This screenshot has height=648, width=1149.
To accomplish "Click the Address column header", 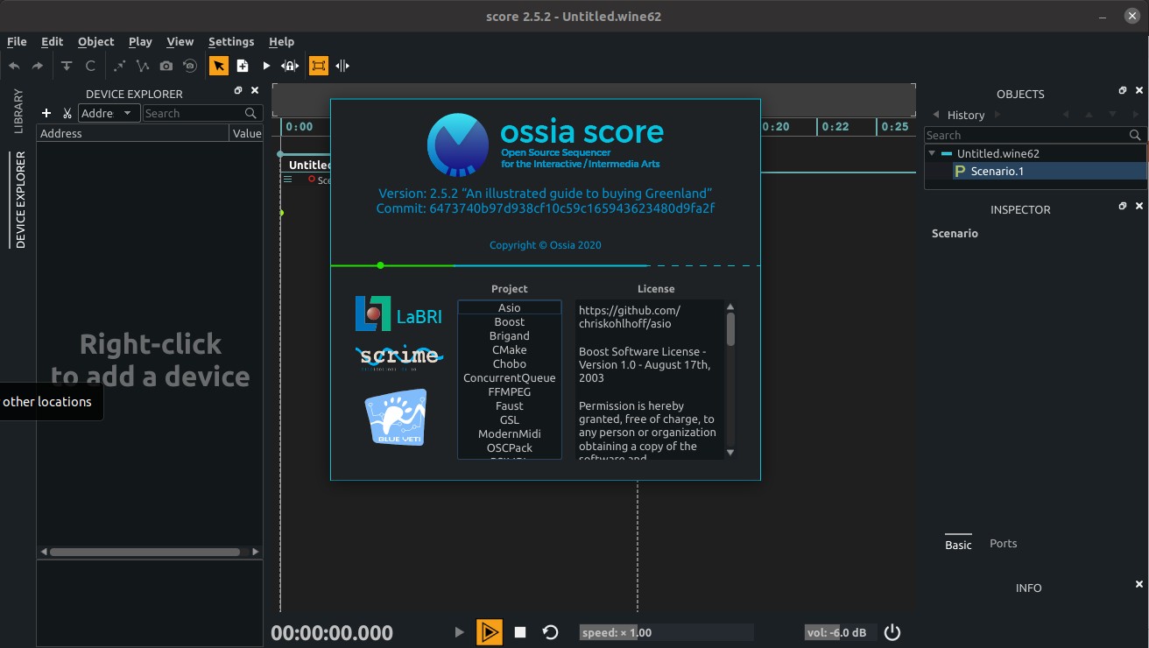I will [x=133, y=133].
